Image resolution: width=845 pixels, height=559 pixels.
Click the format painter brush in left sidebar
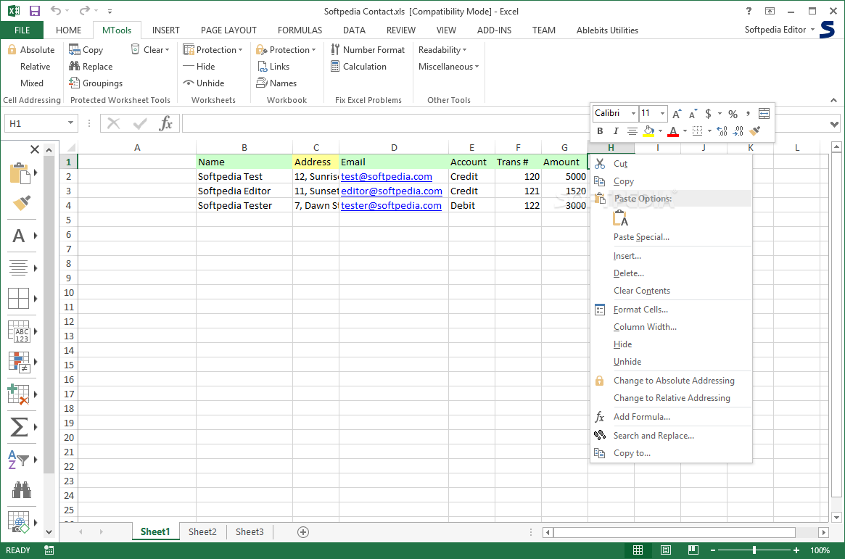click(22, 202)
